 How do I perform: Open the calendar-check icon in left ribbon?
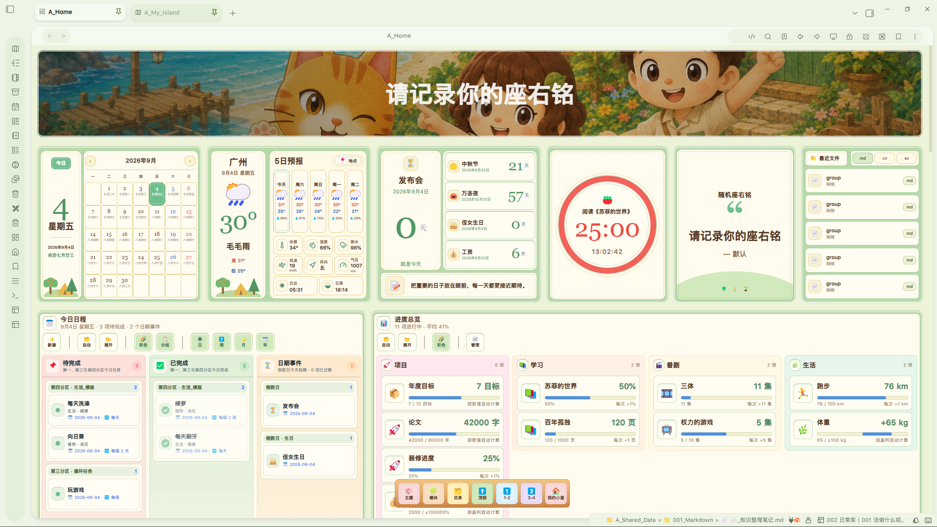[15, 107]
